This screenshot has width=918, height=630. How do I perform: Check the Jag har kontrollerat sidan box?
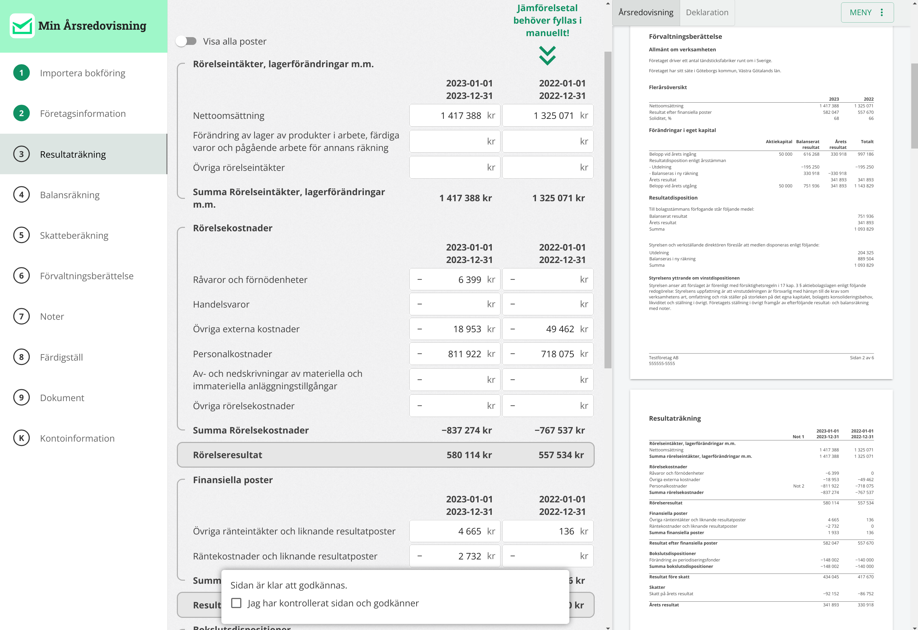236,603
